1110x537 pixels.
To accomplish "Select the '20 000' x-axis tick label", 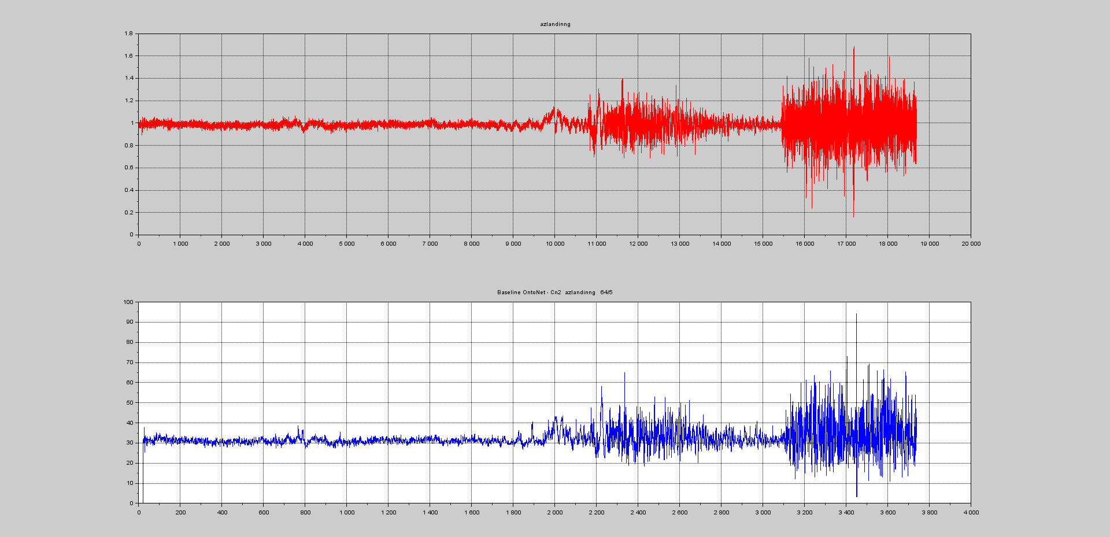I will coord(971,244).
